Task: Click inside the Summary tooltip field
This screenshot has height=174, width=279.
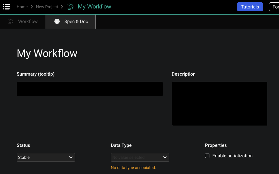Action: coord(90,89)
